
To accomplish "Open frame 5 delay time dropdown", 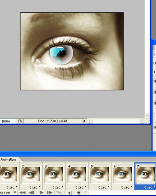I will [x=104, y=187].
